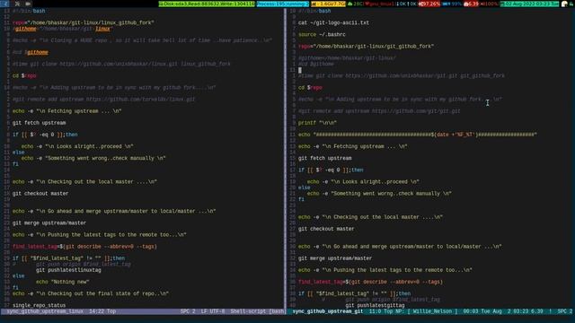Image resolution: width=575 pixels, height=323 pixels.
Task: Click the 'Shell-script [bash]' mode indicator
Action: [x=257, y=311]
